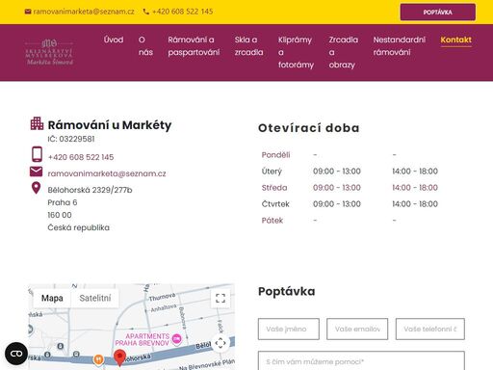The width and height of the screenshot is (493, 370).
Task: Click the Rámování u Markéty heading
Action: [x=110, y=125]
